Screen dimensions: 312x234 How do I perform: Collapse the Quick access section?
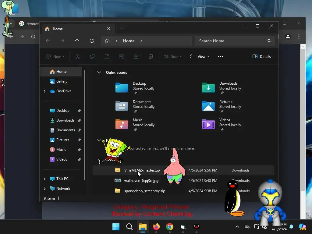(99, 73)
